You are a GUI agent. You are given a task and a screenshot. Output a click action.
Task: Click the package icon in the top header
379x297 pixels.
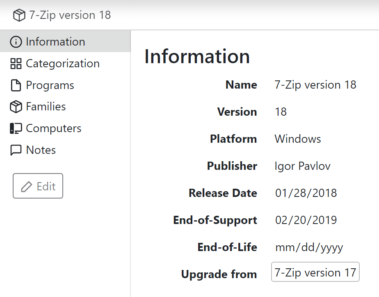19,15
